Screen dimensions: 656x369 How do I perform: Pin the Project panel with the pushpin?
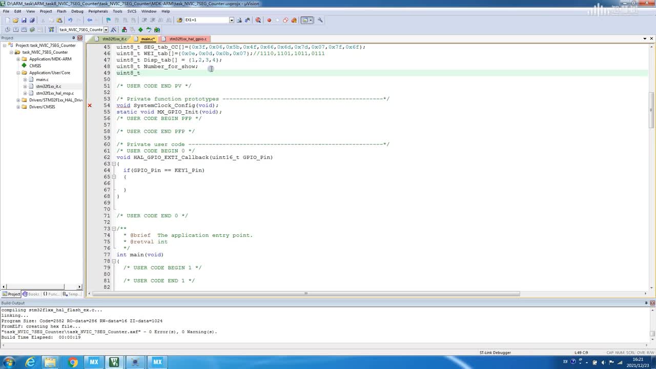click(74, 38)
